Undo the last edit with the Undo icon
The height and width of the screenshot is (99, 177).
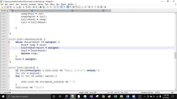[33, 7]
